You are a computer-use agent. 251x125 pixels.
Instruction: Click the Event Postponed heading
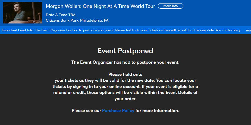point(125,51)
